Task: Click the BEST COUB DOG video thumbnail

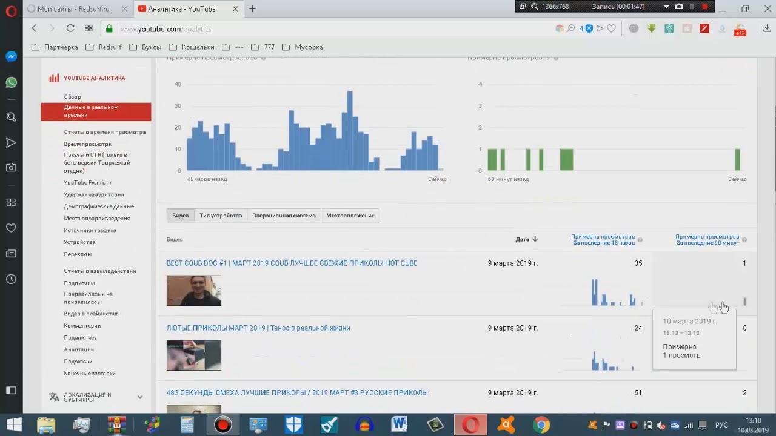Action: pyautogui.click(x=194, y=291)
